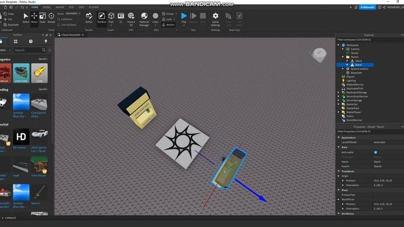Collapse the Stands folder node
The width and height of the screenshot is (404, 227).
pos(343,57)
